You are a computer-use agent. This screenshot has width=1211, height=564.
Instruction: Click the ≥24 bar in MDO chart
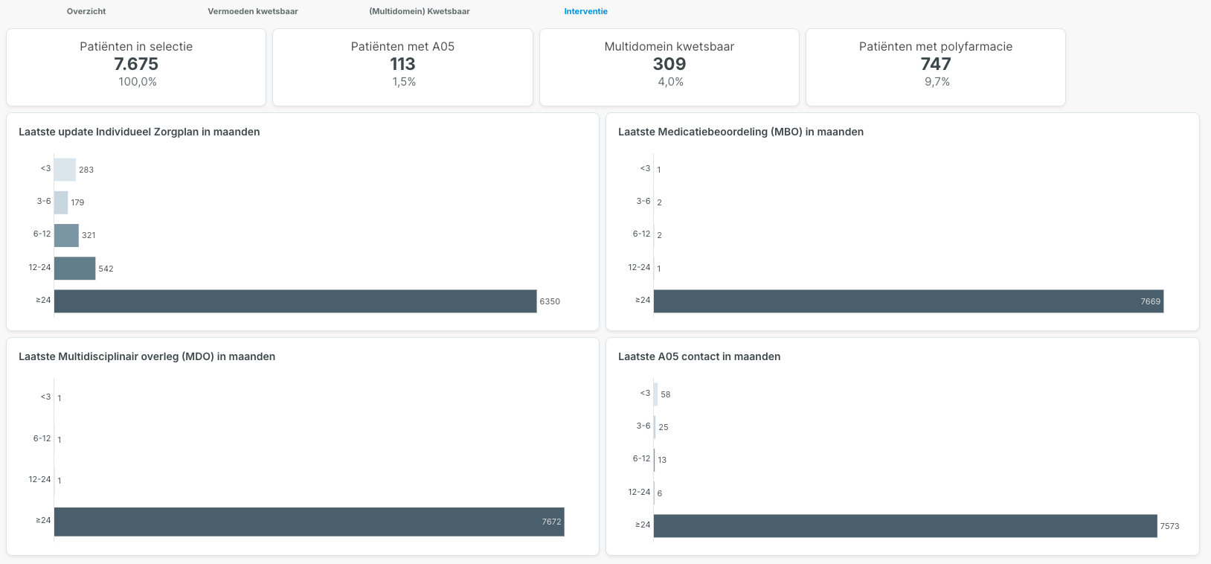click(309, 522)
